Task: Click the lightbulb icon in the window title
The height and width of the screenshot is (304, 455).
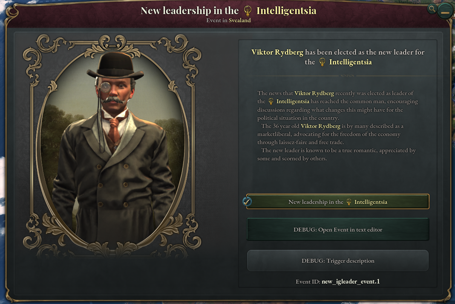Action: point(248,11)
